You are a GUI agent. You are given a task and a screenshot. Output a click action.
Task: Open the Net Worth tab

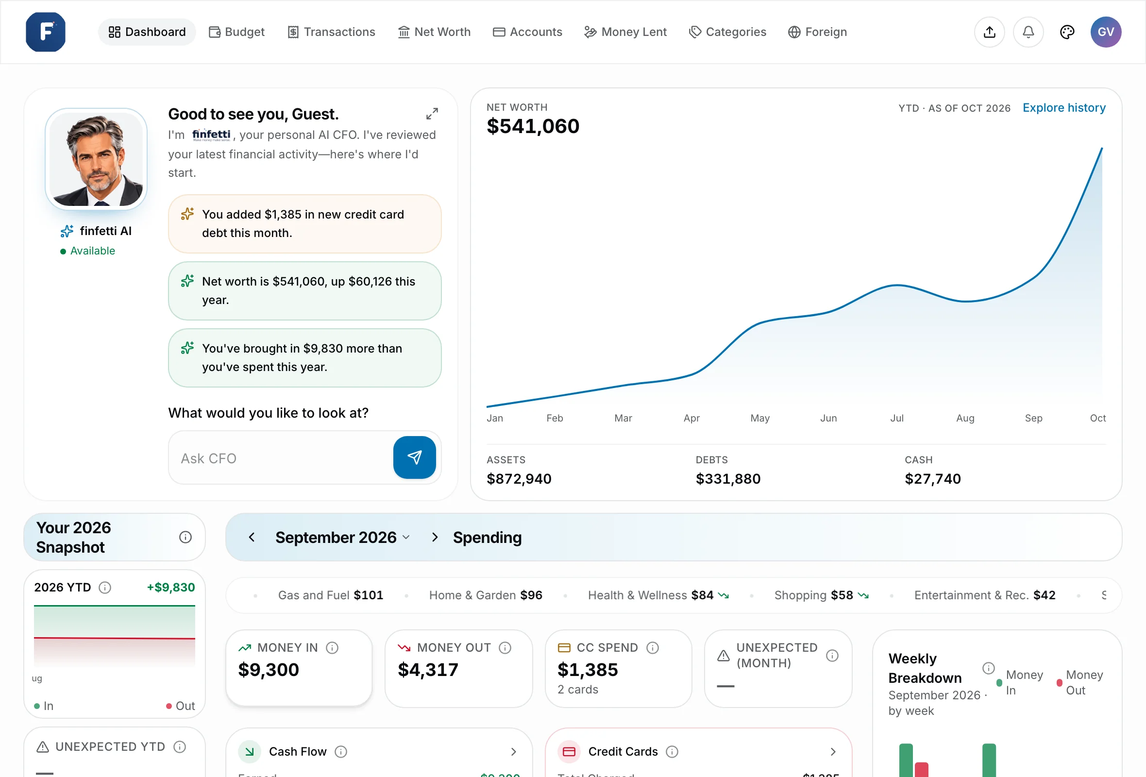434,32
